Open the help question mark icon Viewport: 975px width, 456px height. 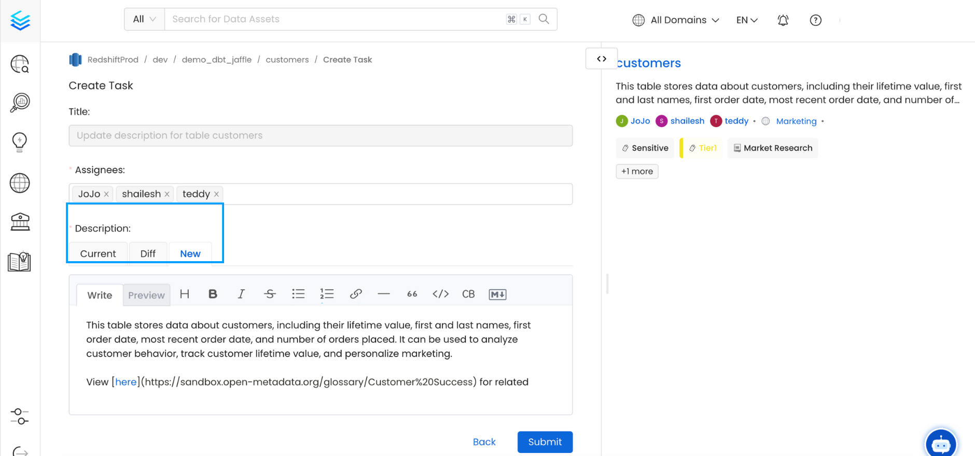pos(816,20)
